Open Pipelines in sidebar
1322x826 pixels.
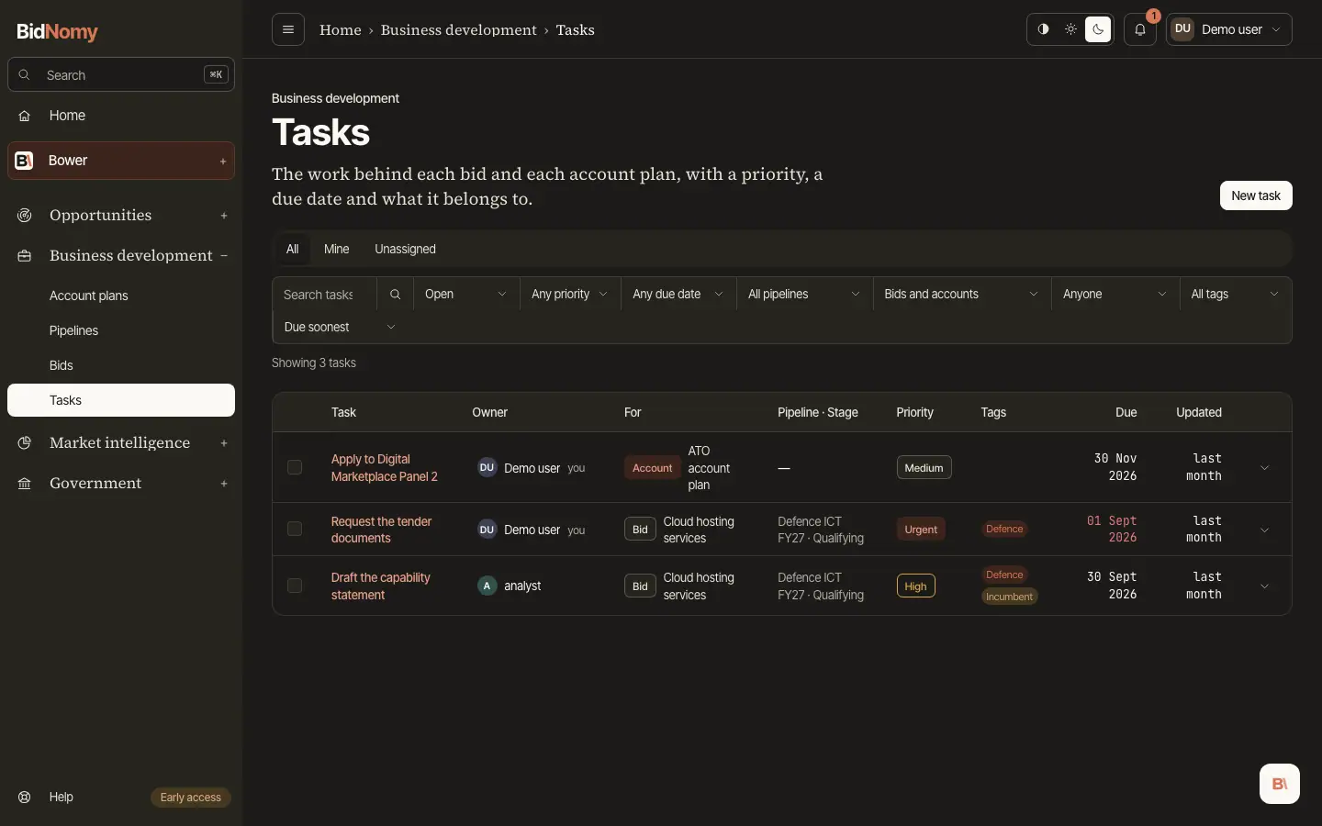point(121,330)
